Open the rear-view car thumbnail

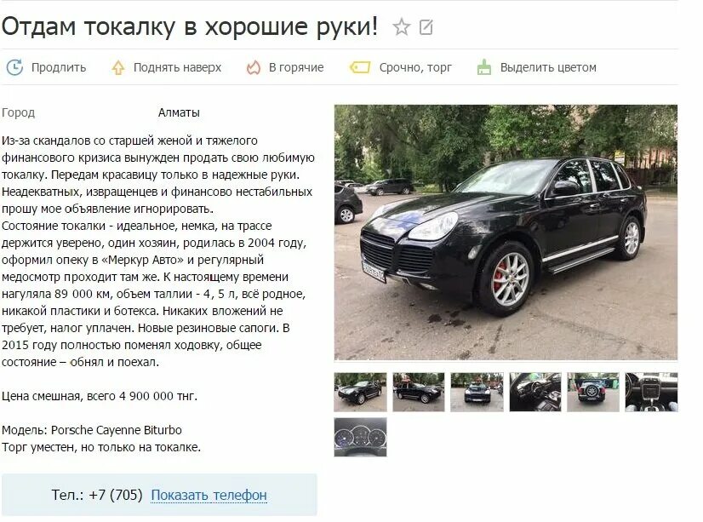coord(593,392)
